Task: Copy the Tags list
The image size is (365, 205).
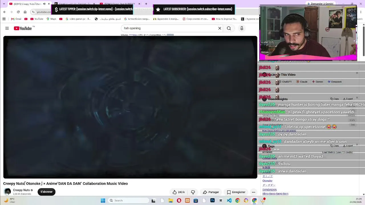Action: pyautogui.click(x=334, y=146)
